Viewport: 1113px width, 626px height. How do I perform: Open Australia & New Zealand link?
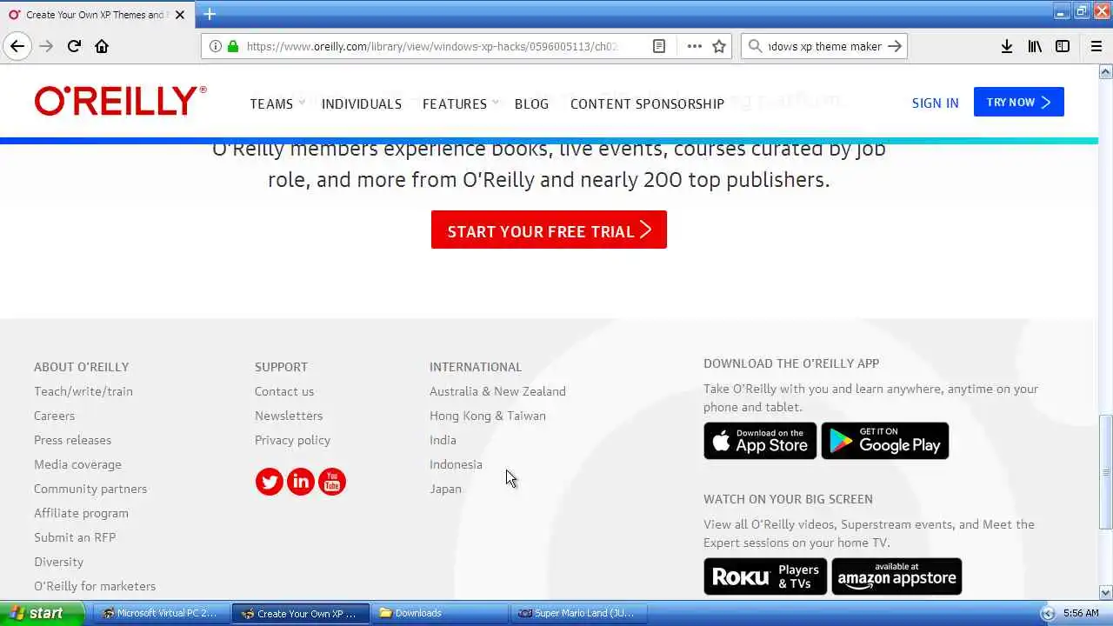(497, 391)
